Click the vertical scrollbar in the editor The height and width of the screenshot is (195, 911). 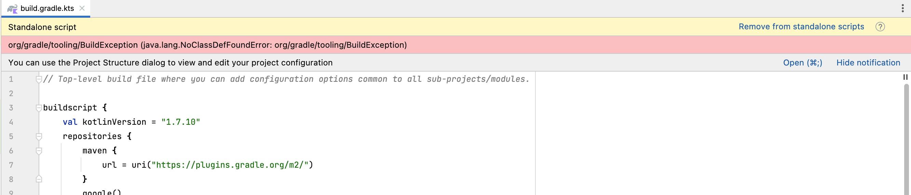[907, 141]
